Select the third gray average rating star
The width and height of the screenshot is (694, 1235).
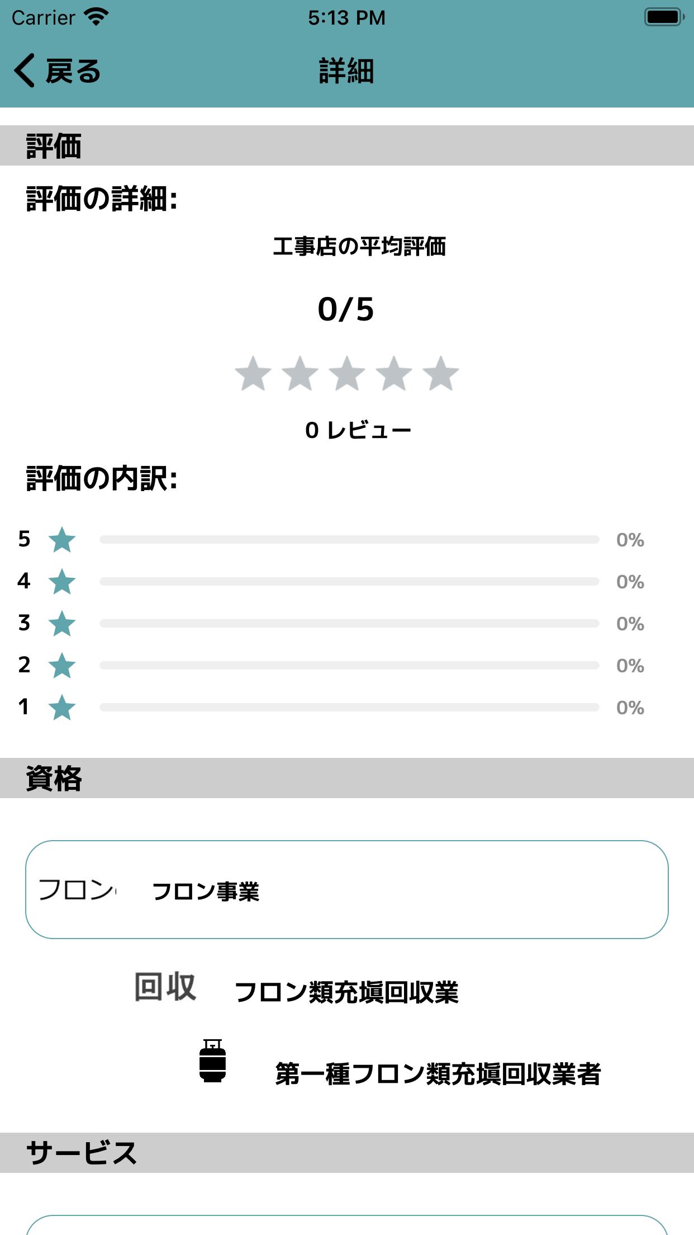click(x=347, y=373)
